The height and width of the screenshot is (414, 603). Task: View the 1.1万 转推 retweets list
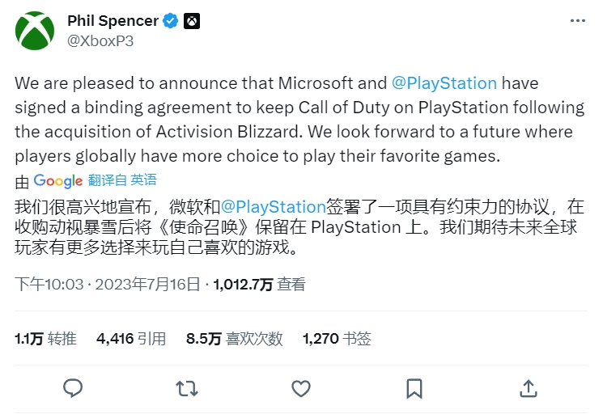45,338
